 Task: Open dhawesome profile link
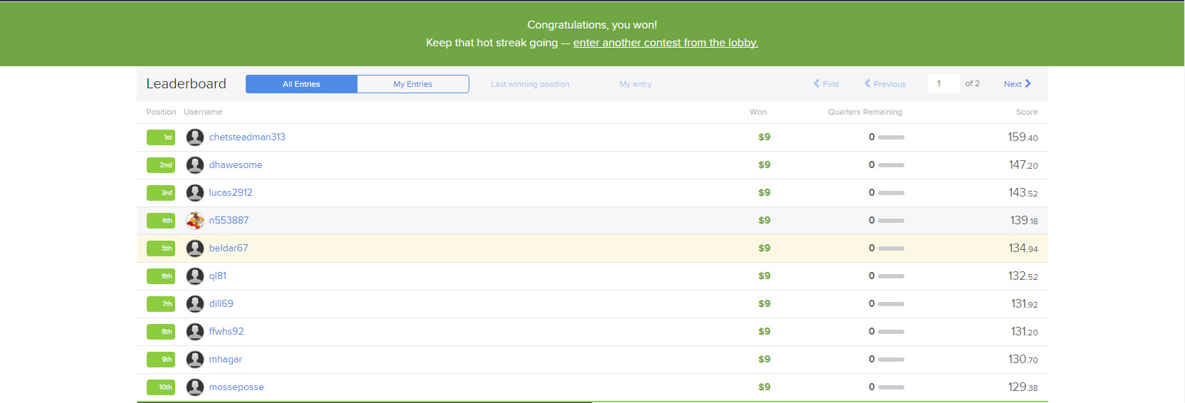coord(236,165)
